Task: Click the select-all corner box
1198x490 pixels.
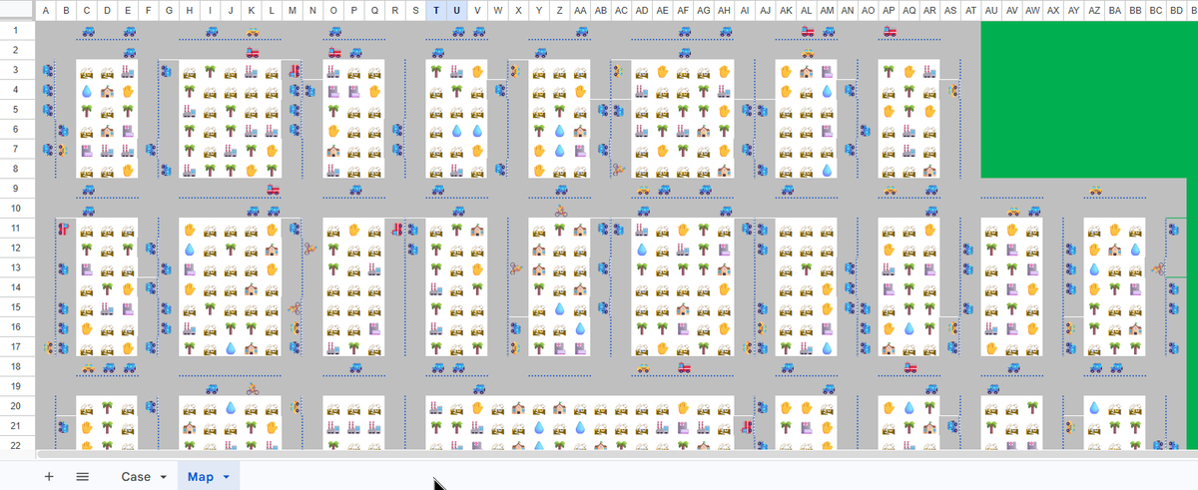Action: point(18,10)
